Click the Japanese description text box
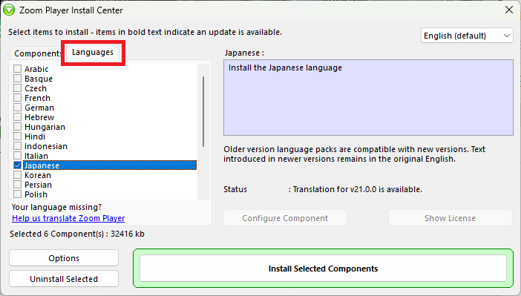The width and height of the screenshot is (521, 296). tap(368, 98)
